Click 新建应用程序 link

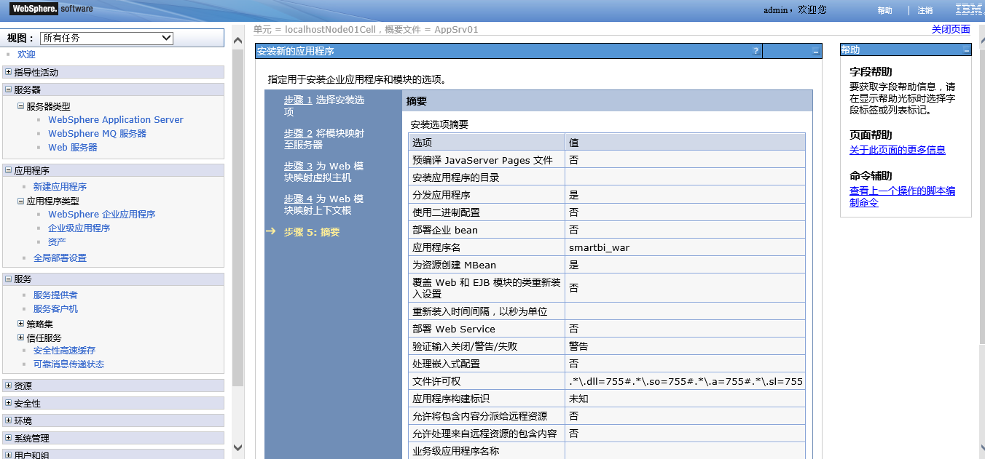[60, 187]
